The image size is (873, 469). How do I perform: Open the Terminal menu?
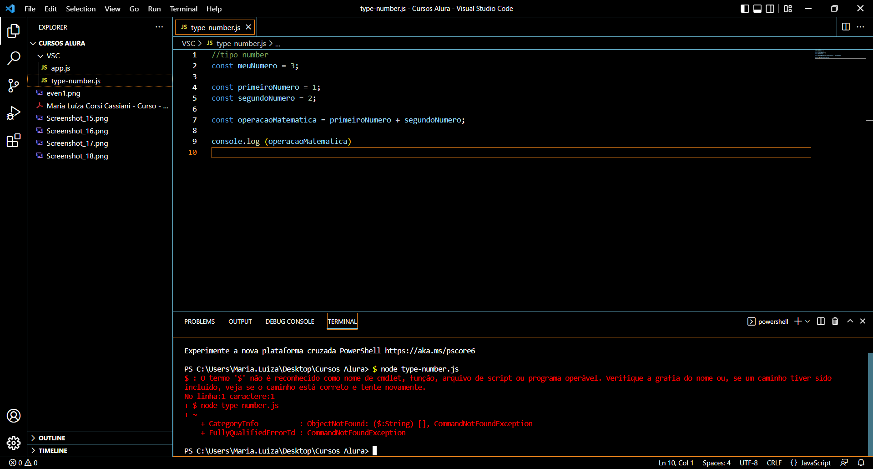coord(183,9)
